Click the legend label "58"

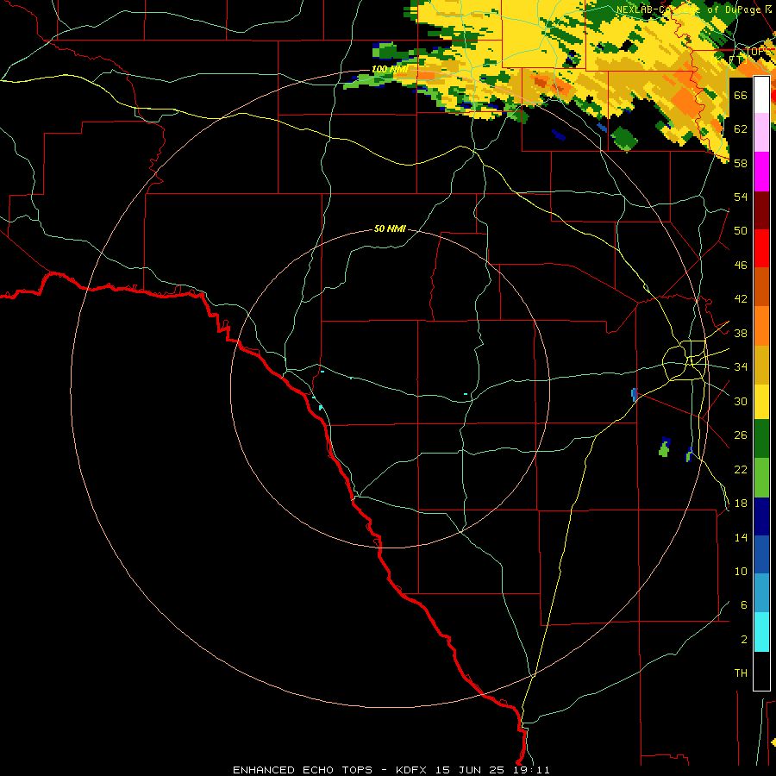pos(741,163)
